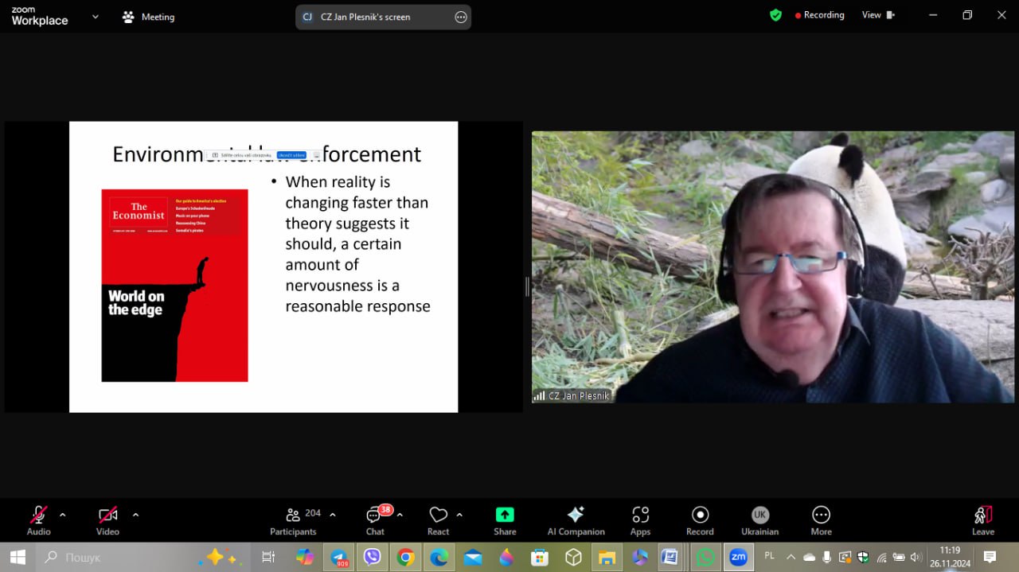Screen dimensions: 1019x572
Task: Open the Participants list
Action: 293,519
